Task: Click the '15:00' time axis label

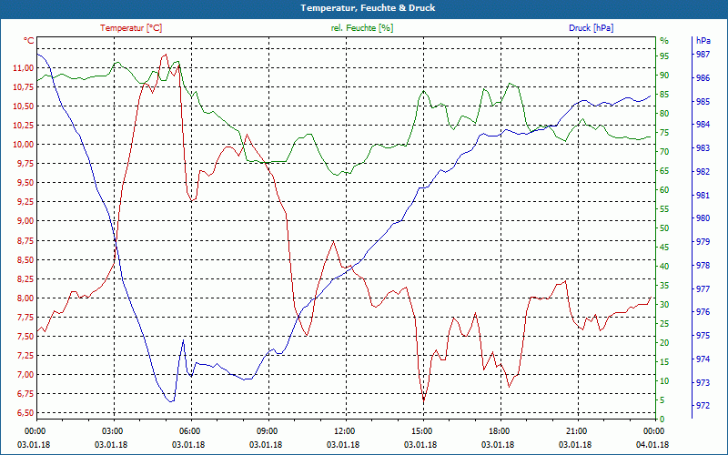Action: coord(423,430)
